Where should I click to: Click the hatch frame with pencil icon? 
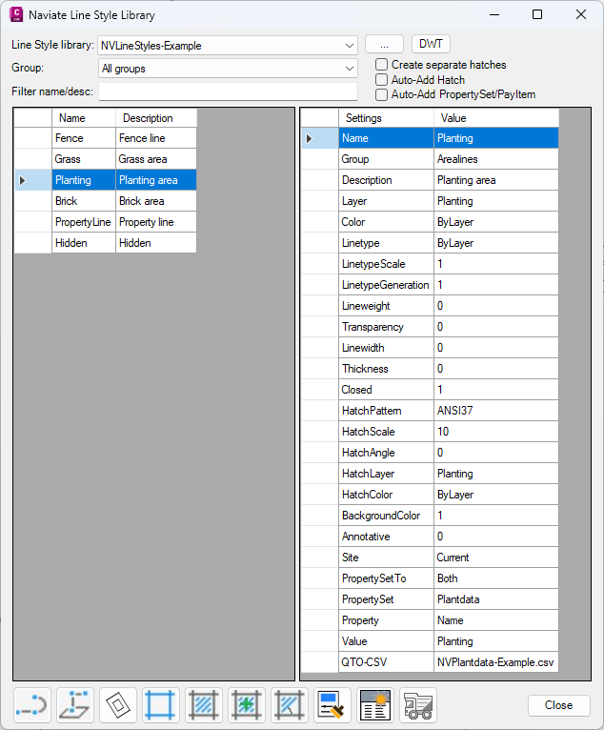[x=290, y=705]
